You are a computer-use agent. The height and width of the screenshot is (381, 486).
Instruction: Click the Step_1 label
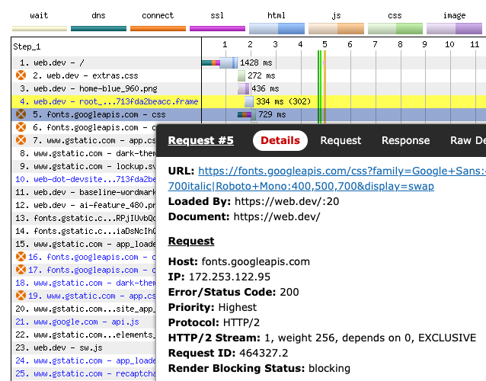pyautogui.click(x=27, y=46)
